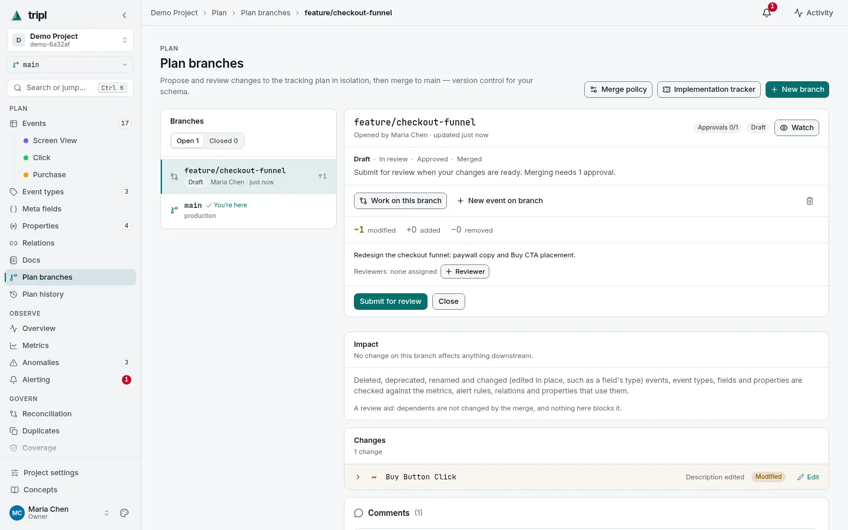This screenshot has height=530, width=848.
Task: Switch to Closed 0 branches filter
Action: point(223,141)
